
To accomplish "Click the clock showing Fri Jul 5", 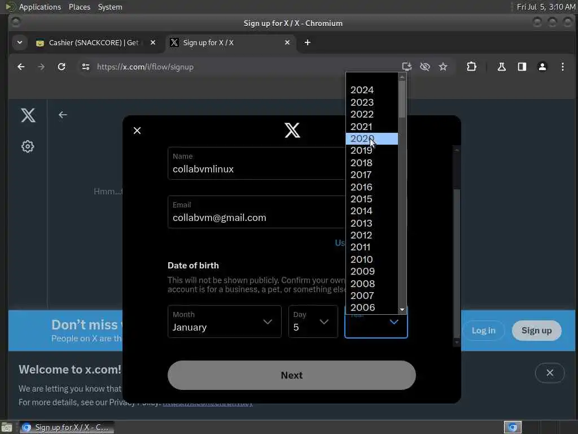I will pos(546,7).
